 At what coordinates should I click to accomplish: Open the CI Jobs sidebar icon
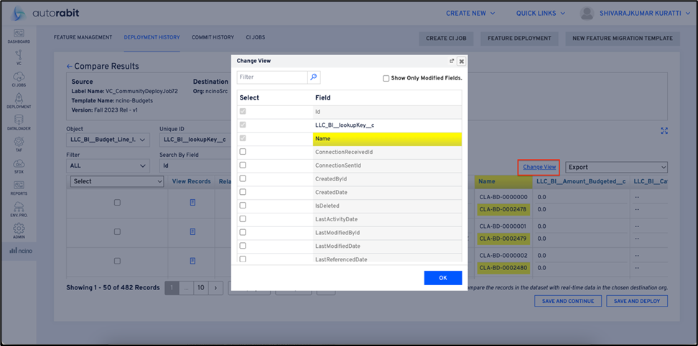tap(18, 78)
